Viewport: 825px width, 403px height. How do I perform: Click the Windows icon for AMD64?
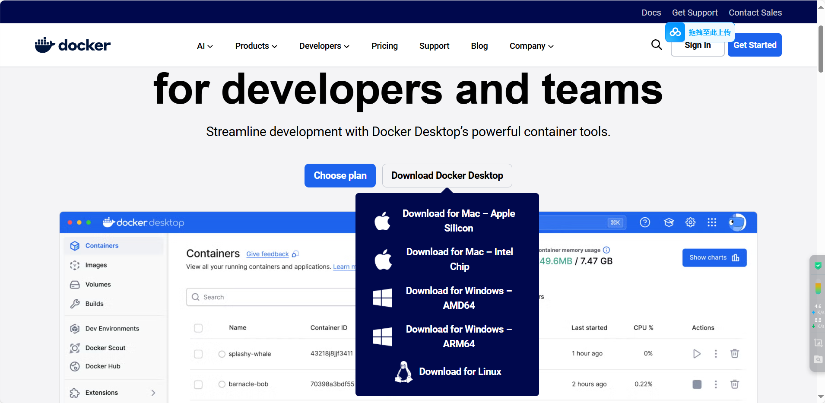point(382,298)
